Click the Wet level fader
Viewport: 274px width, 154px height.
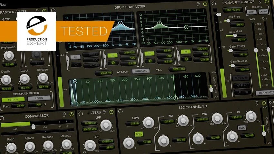(x=256, y=50)
